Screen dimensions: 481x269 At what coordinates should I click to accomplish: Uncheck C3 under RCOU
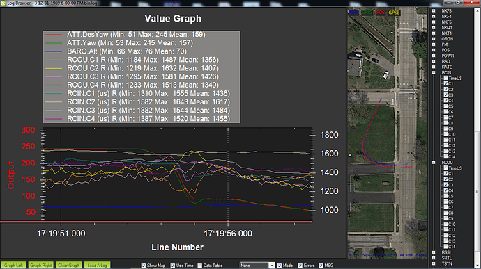446,185
